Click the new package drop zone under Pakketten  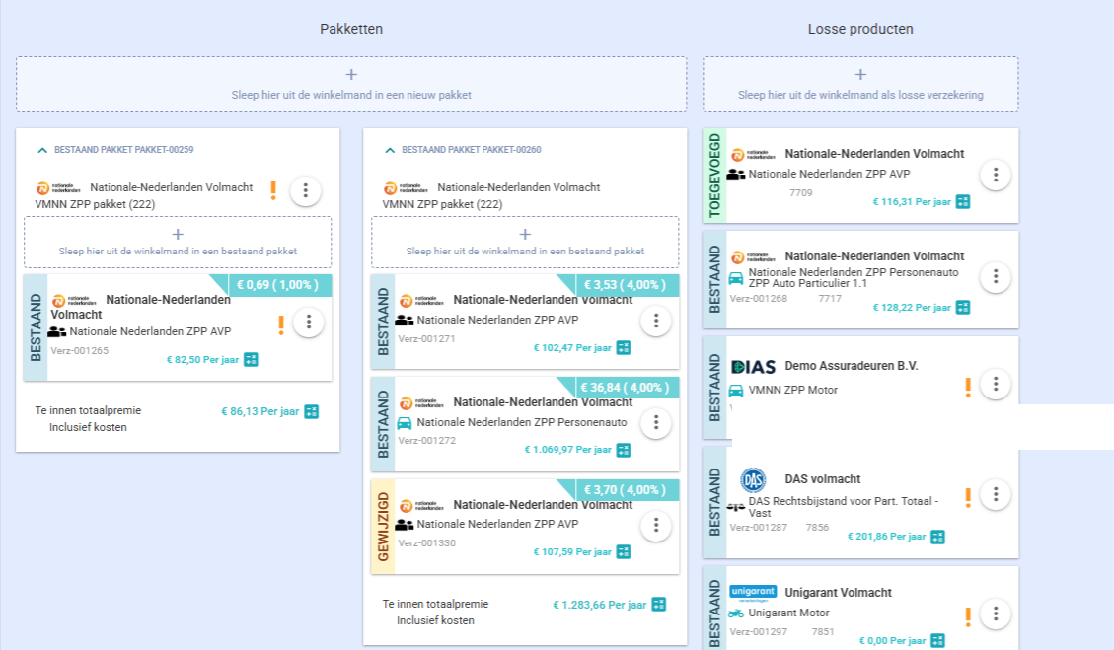351,85
